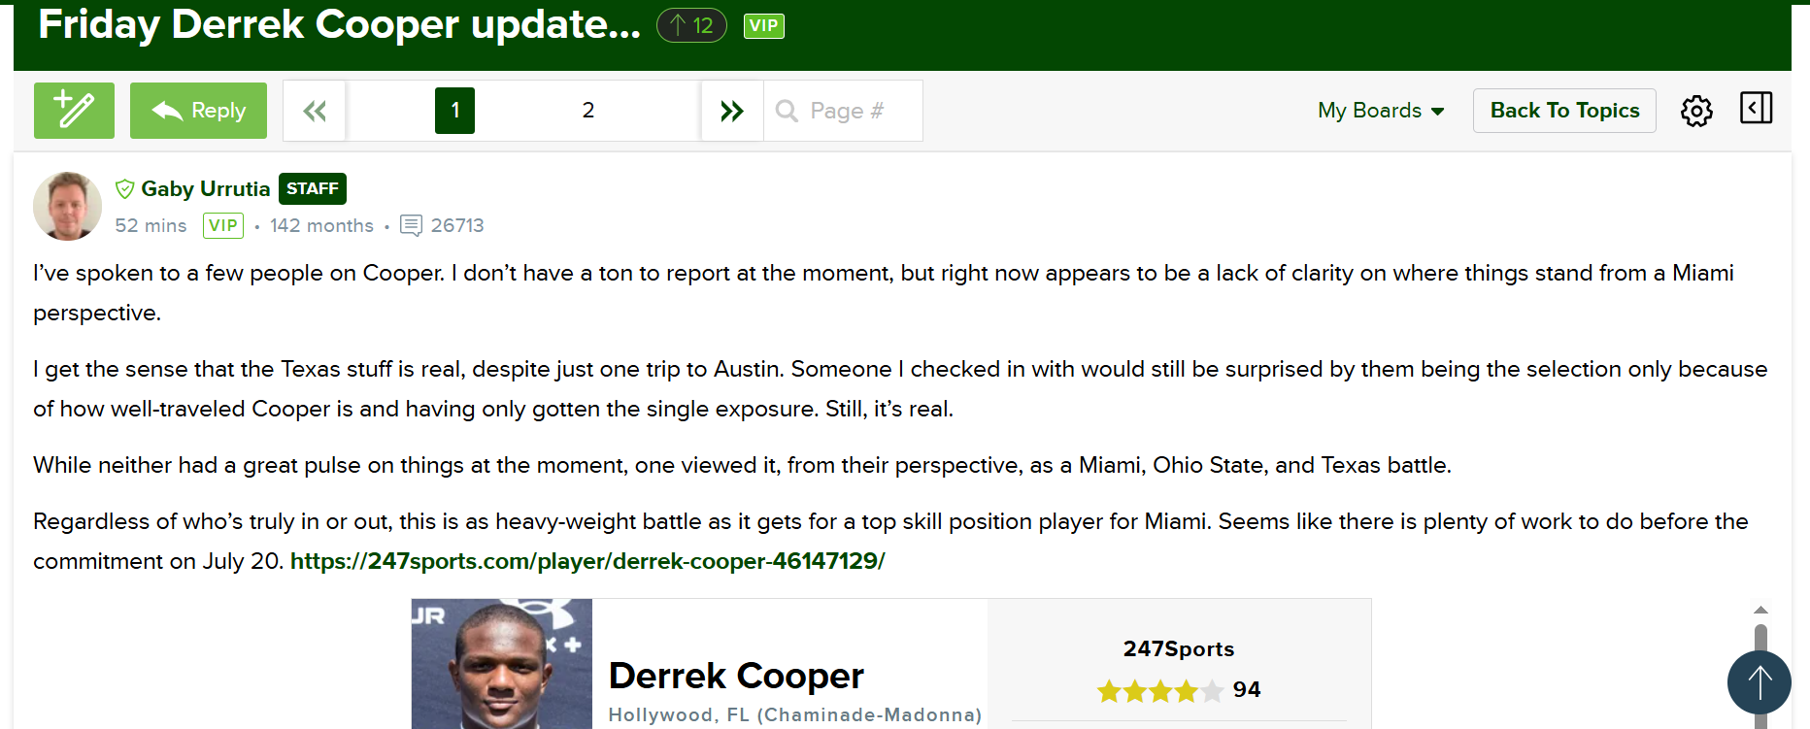Viewport: 1810px width, 729px height.
Task: Expand the My Boards dropdown
Action: [x=1381, y=111]
